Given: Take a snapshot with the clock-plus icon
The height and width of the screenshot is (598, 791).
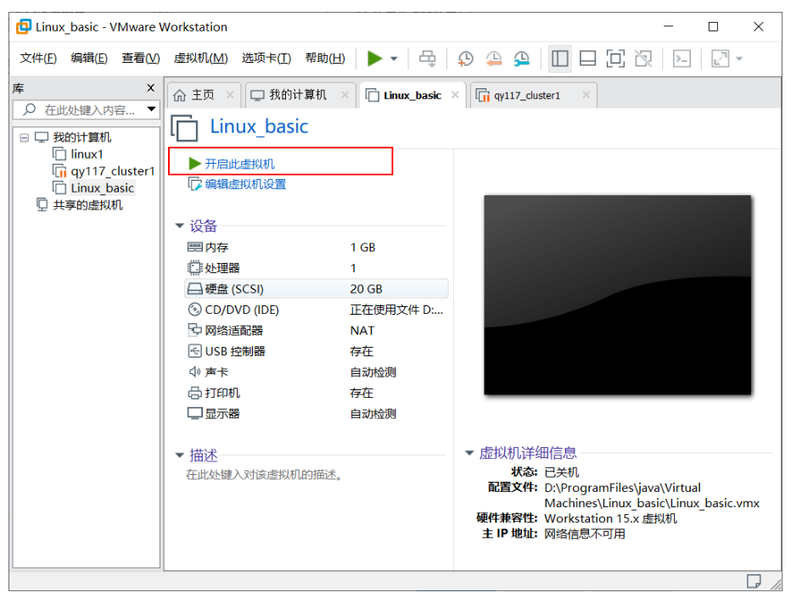Looking at the screenshot, I should (x=466, y=59).
